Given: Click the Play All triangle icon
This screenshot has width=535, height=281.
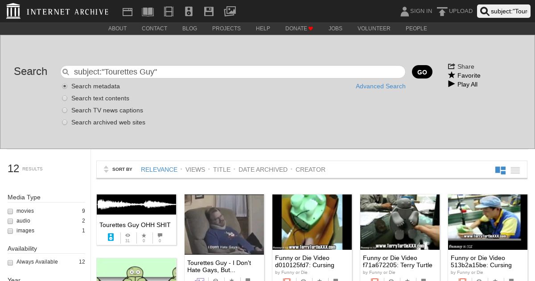Looking at the screenshot, I should pos(452,84).
